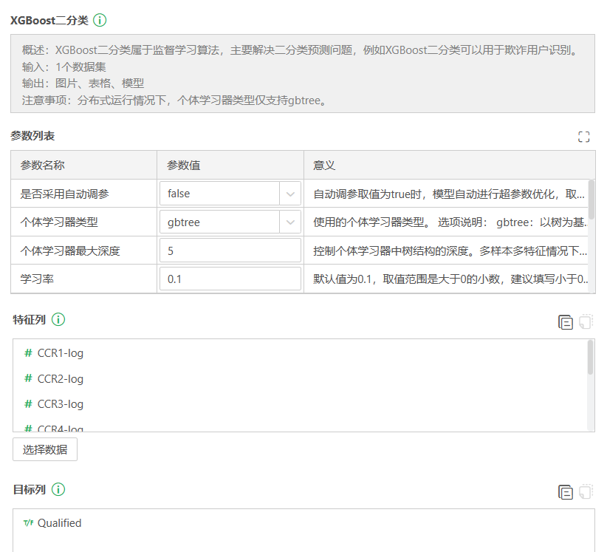Expand the learner type options list
Screen dimensions: 607x552
point(291,222)
